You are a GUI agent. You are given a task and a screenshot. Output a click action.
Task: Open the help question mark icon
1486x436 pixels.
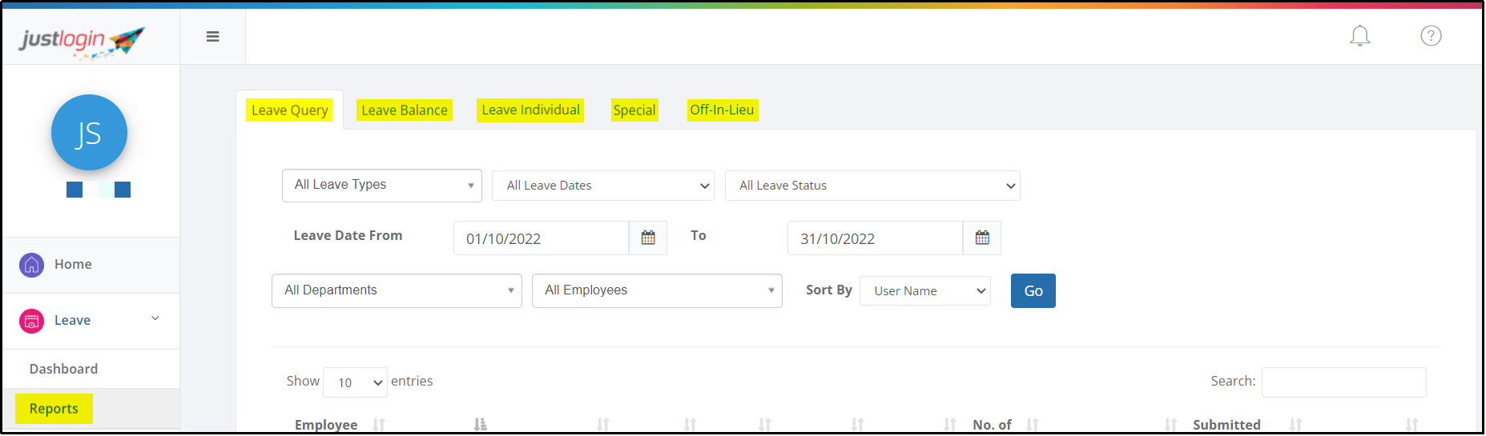1432,36
